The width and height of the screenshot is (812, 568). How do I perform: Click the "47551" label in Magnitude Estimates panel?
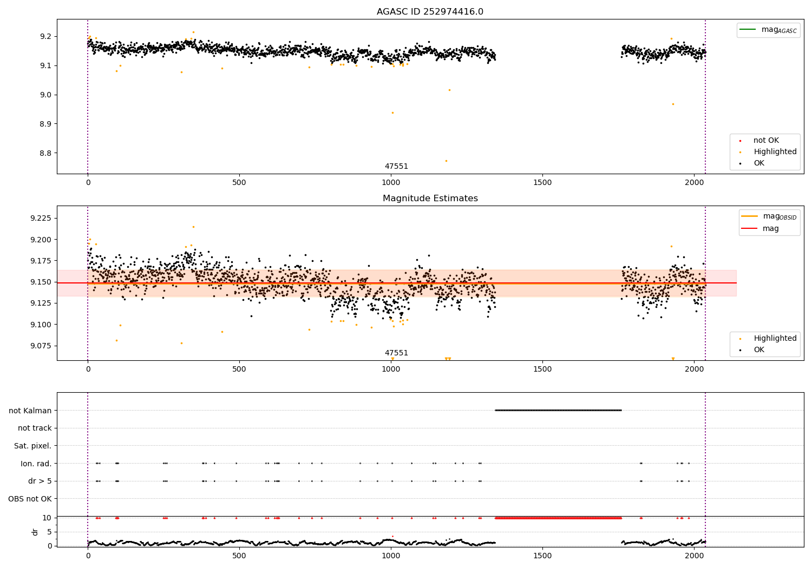pos(396,353)
